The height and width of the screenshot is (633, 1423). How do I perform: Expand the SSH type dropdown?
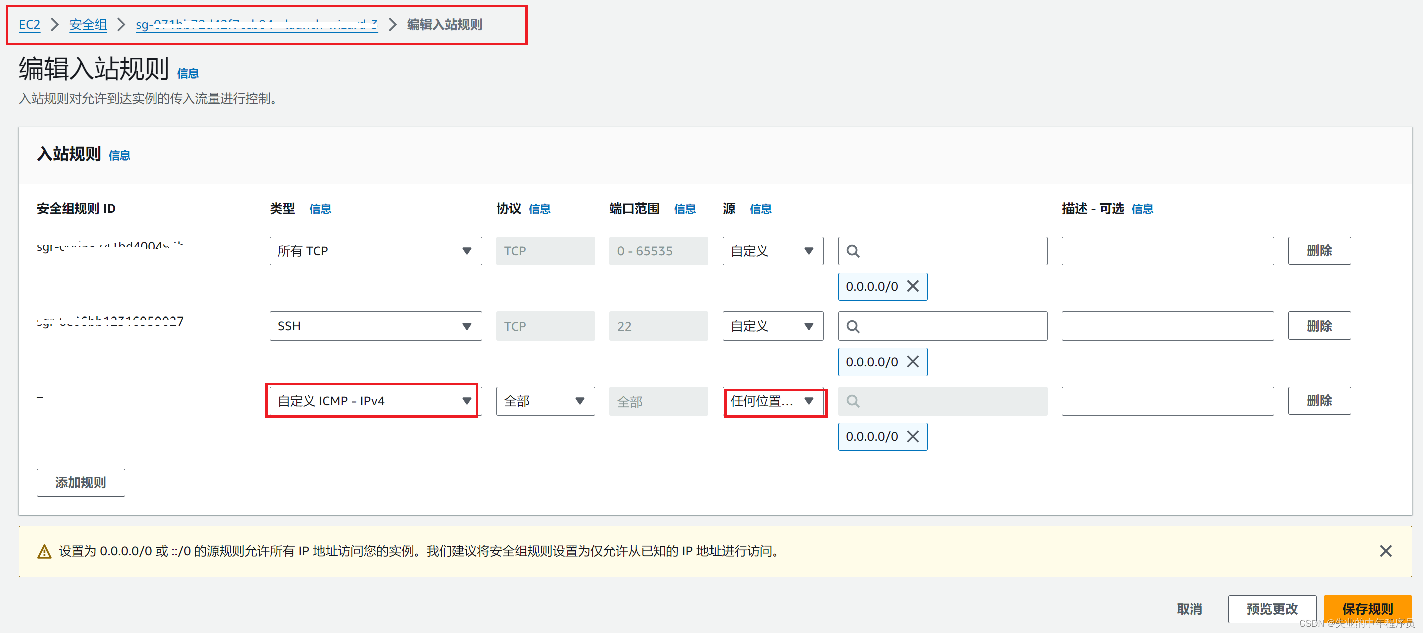click(376, 326)
